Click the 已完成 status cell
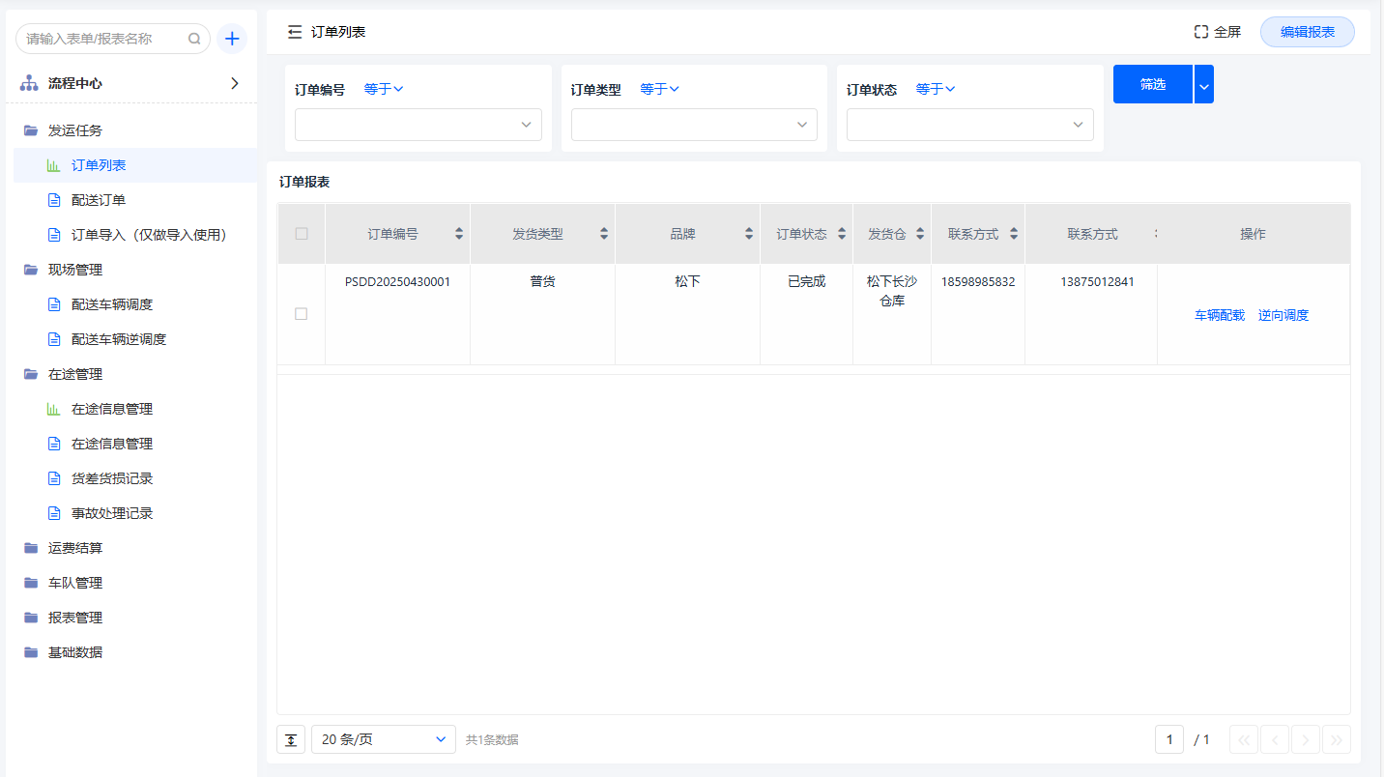 tap(806, 282)
